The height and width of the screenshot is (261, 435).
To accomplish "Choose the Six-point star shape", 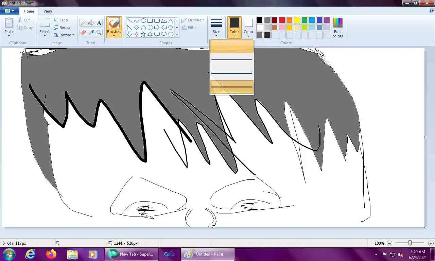I will [150, 34].
